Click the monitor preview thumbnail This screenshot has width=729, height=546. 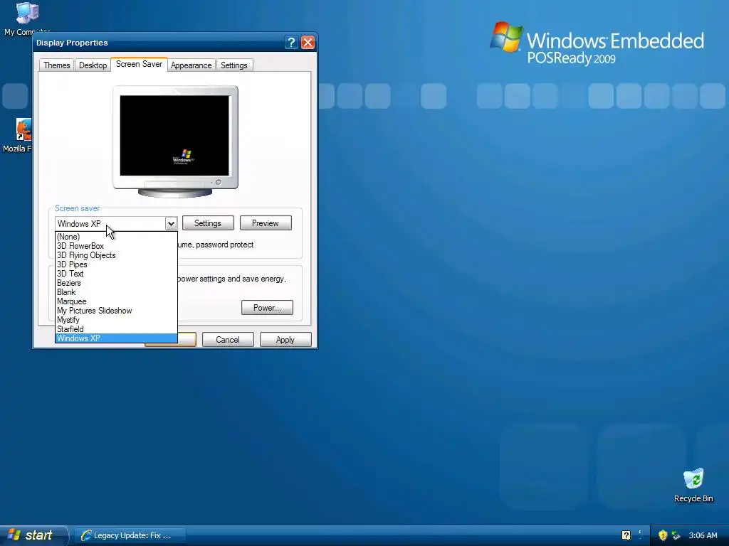coord(175,141)
